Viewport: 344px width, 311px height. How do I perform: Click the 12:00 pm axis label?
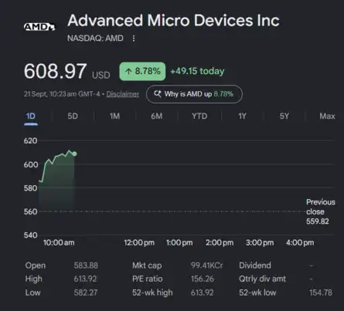(139, 242)
